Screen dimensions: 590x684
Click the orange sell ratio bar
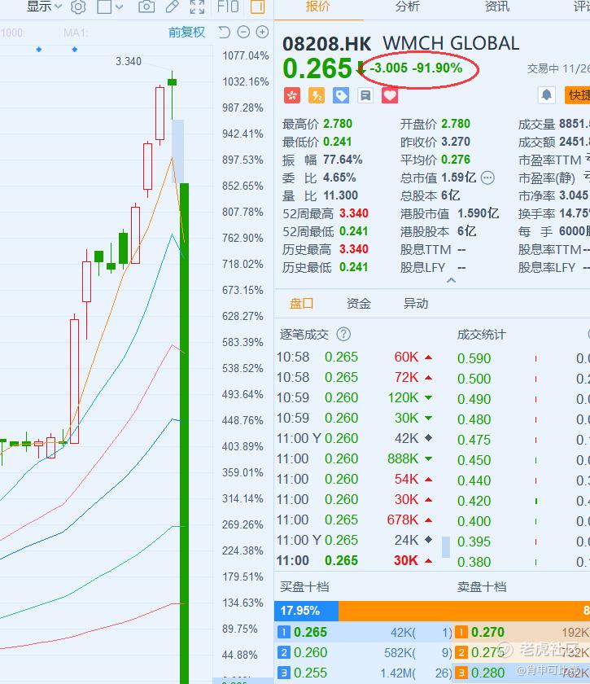point(464,611)
